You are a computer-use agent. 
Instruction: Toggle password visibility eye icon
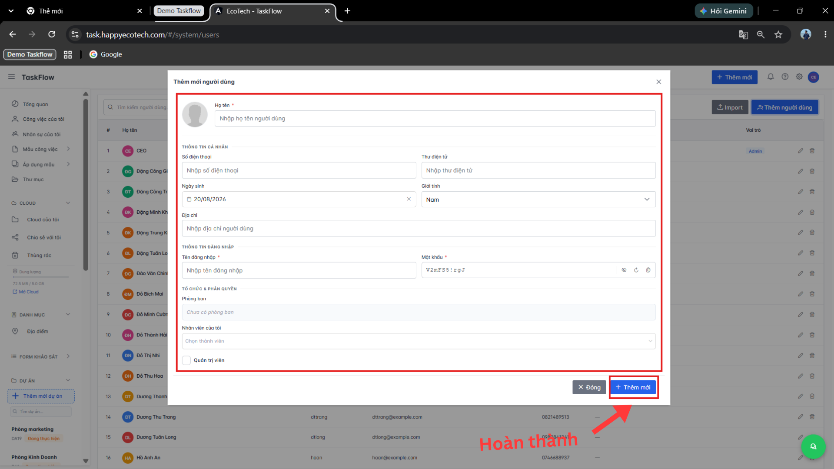coord(624,270)
